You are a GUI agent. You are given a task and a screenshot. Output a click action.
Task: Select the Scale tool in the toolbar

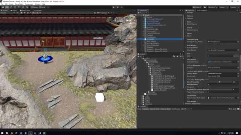15,7
